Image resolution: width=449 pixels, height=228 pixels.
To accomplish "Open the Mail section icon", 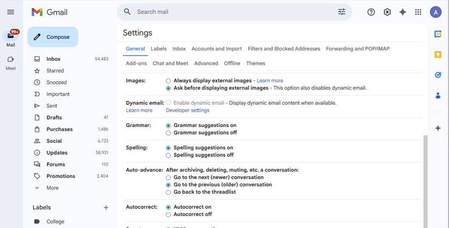I will [x=10, y=36].
